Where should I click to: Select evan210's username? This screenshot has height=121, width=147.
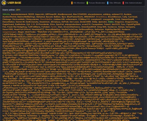coord(86,24)
